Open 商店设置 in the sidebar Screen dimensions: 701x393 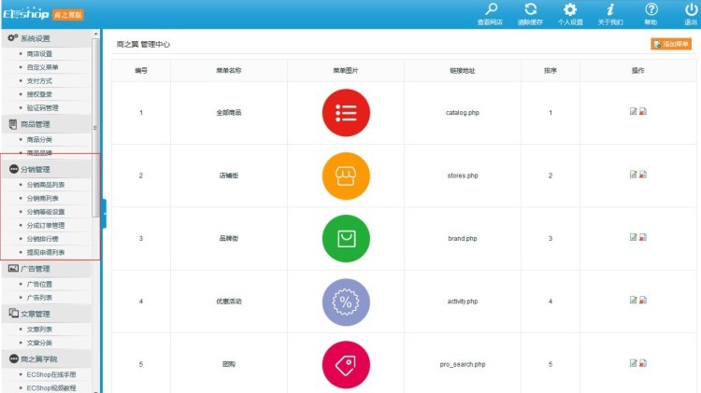click(x=39, y=53)
